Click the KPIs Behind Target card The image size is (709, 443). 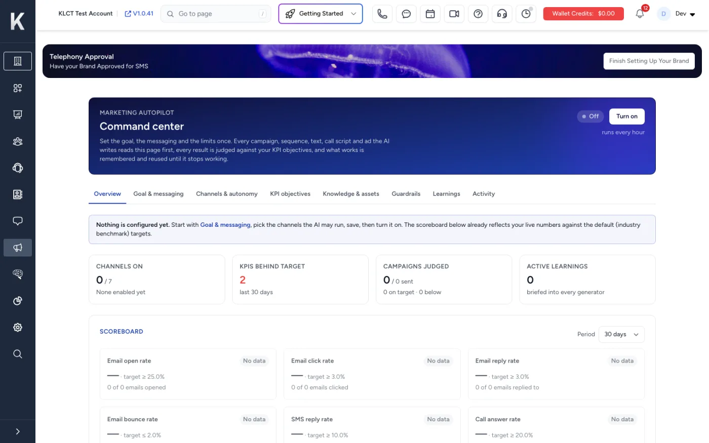coord(300,279)
